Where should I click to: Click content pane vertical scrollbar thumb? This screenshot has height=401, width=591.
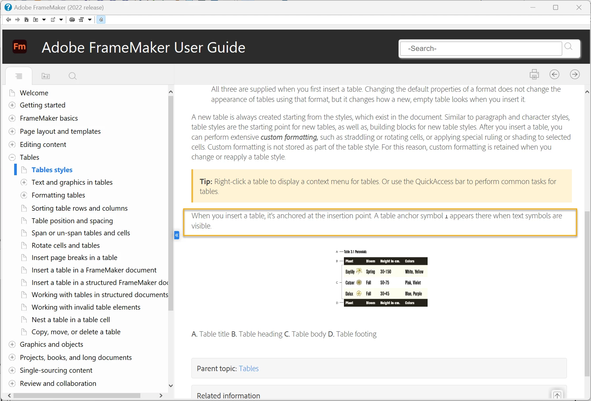tap(587, 294)
